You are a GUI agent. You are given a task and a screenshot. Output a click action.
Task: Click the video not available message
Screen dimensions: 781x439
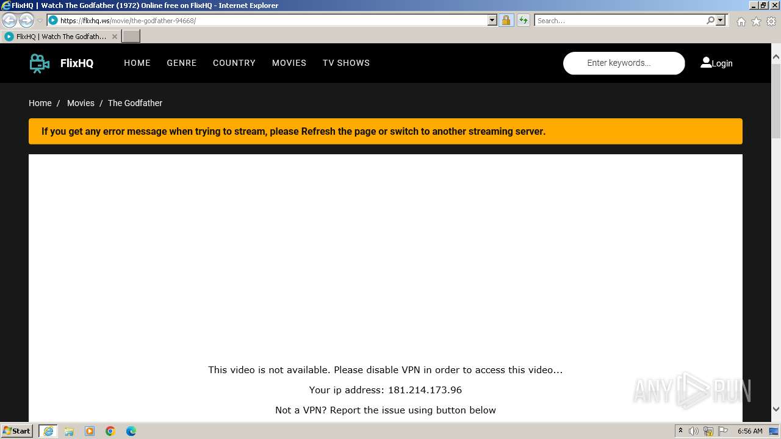(x=386, y=369)
